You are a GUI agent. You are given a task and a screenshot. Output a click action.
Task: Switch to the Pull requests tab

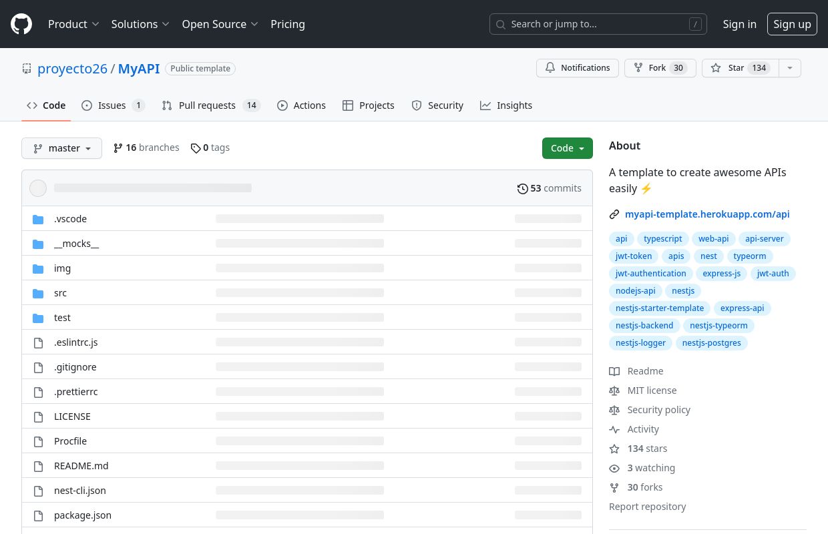(211, 105)
